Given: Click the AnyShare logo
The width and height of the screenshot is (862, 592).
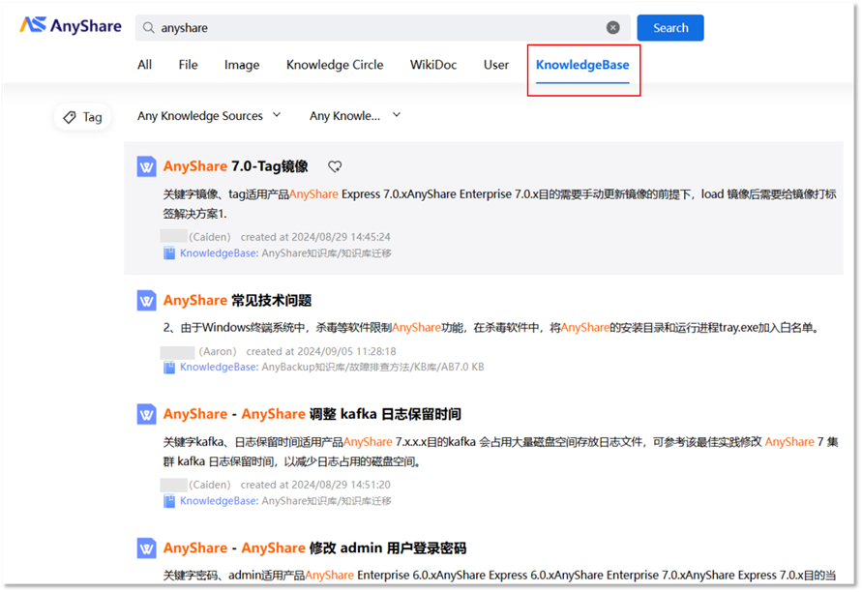Looking at the screenshot, I should pyautogui.click(x=71, y=26).
